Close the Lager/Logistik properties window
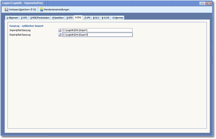Image resolution: width=216 pixels, height=139 pixels. [x=209, y=3]
